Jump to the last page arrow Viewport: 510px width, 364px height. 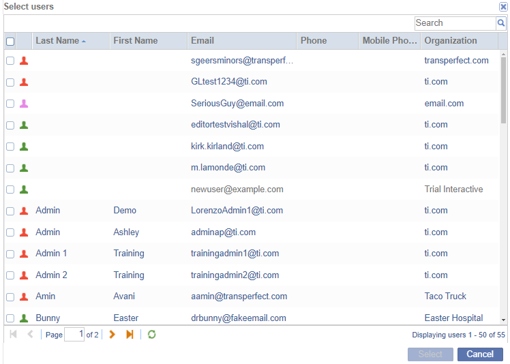click(x=130, y=335)
